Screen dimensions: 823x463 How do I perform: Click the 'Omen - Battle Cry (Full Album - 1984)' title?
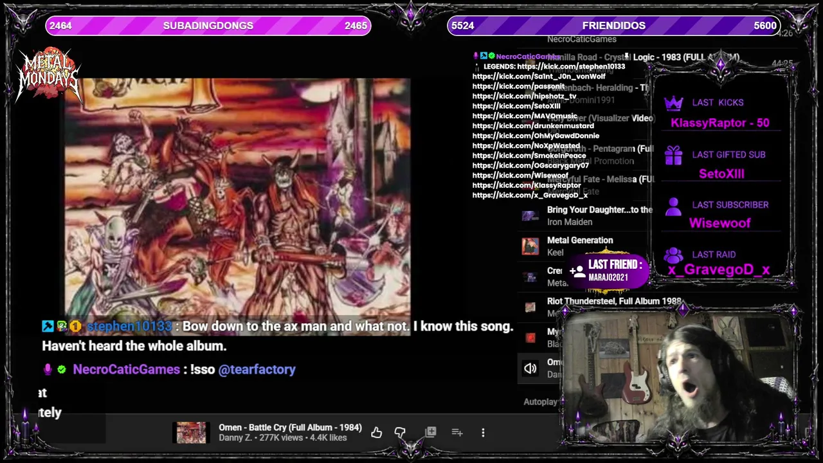(x=290, y=428)
